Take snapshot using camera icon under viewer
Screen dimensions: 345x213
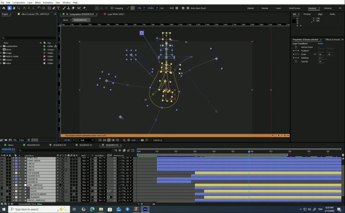coord(142,140)
